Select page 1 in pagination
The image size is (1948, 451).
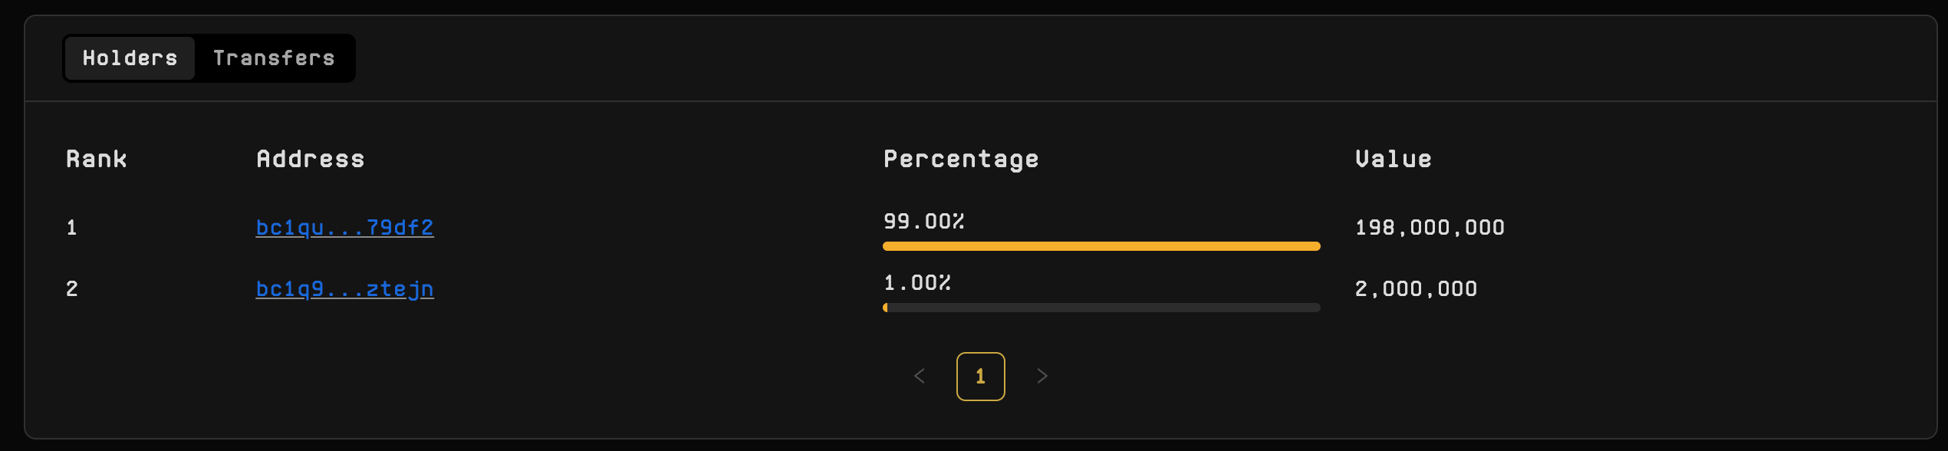pyautogui.click(x=980, y=376)
